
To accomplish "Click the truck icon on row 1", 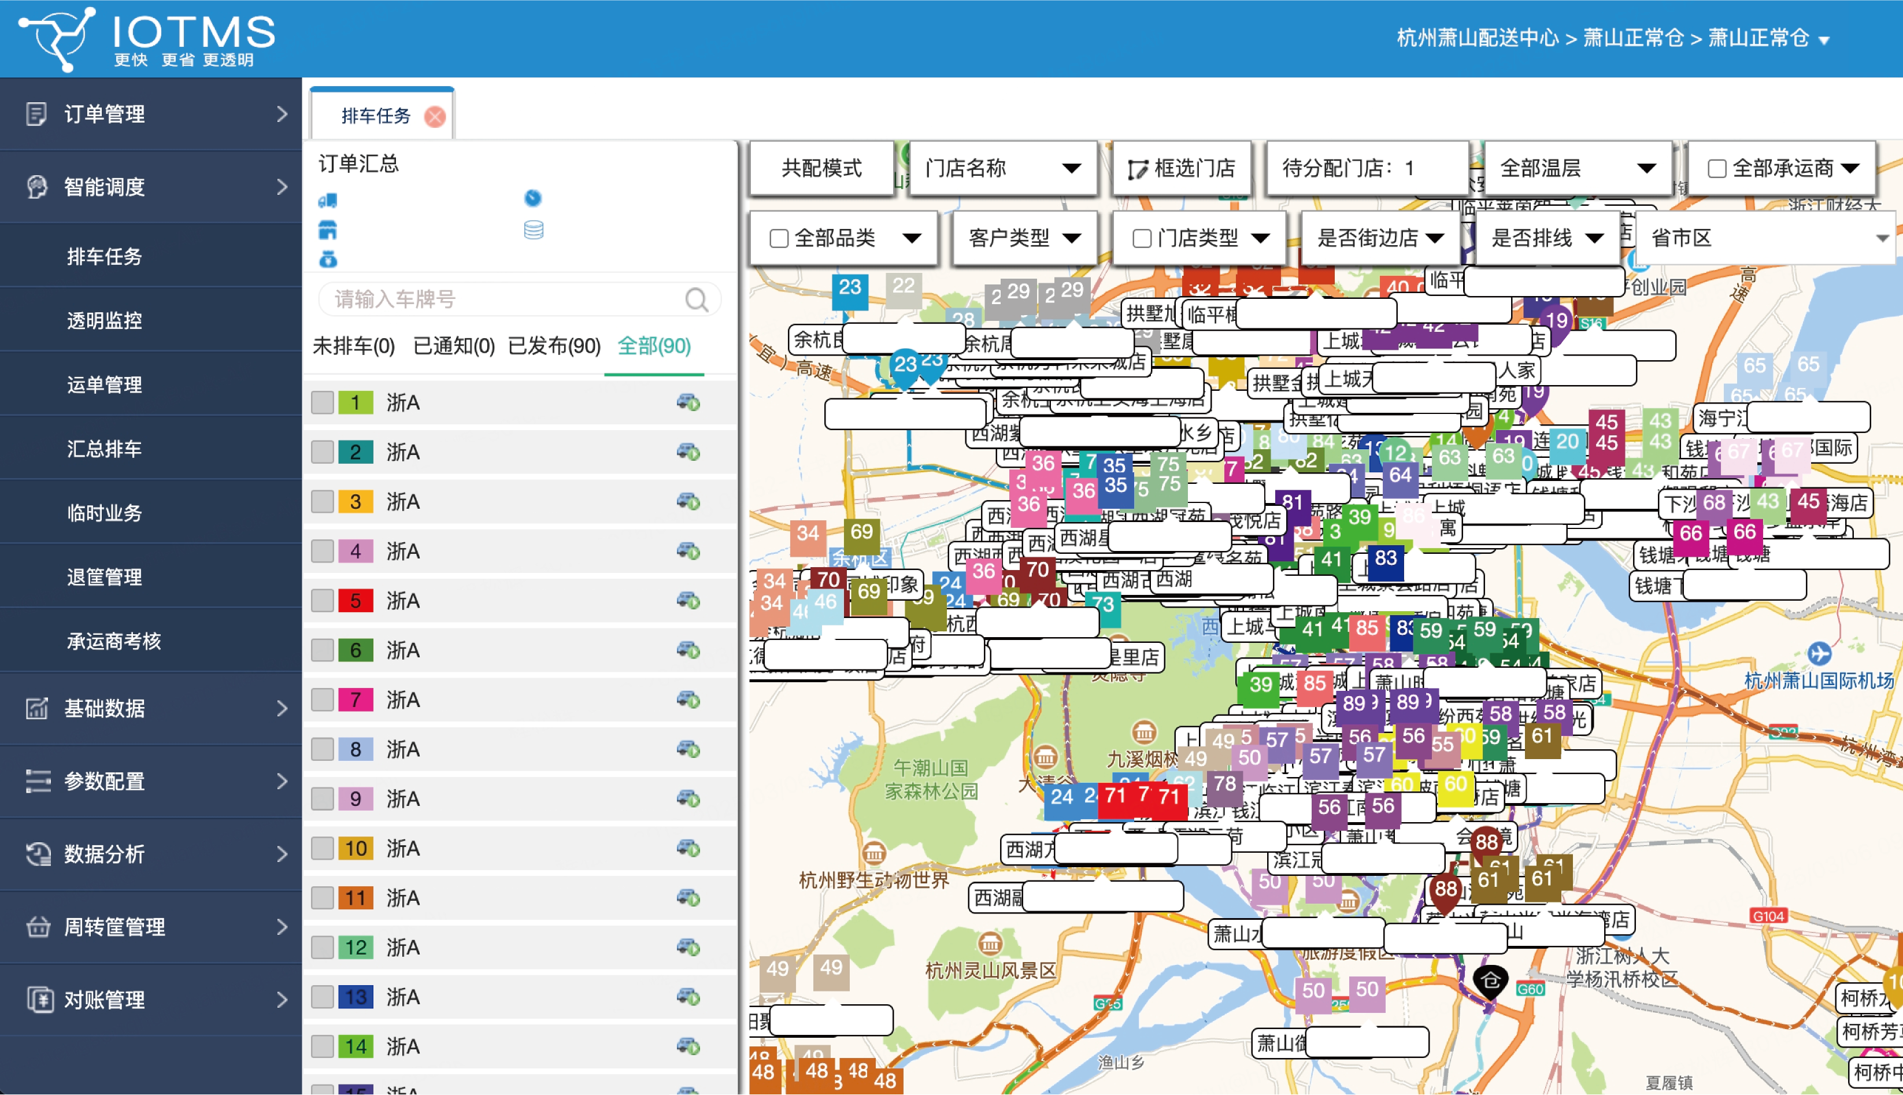I will coord(688,402).
